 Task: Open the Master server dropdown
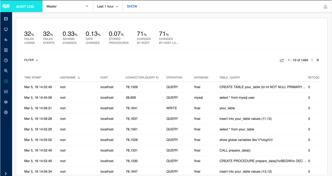point(67,6)
